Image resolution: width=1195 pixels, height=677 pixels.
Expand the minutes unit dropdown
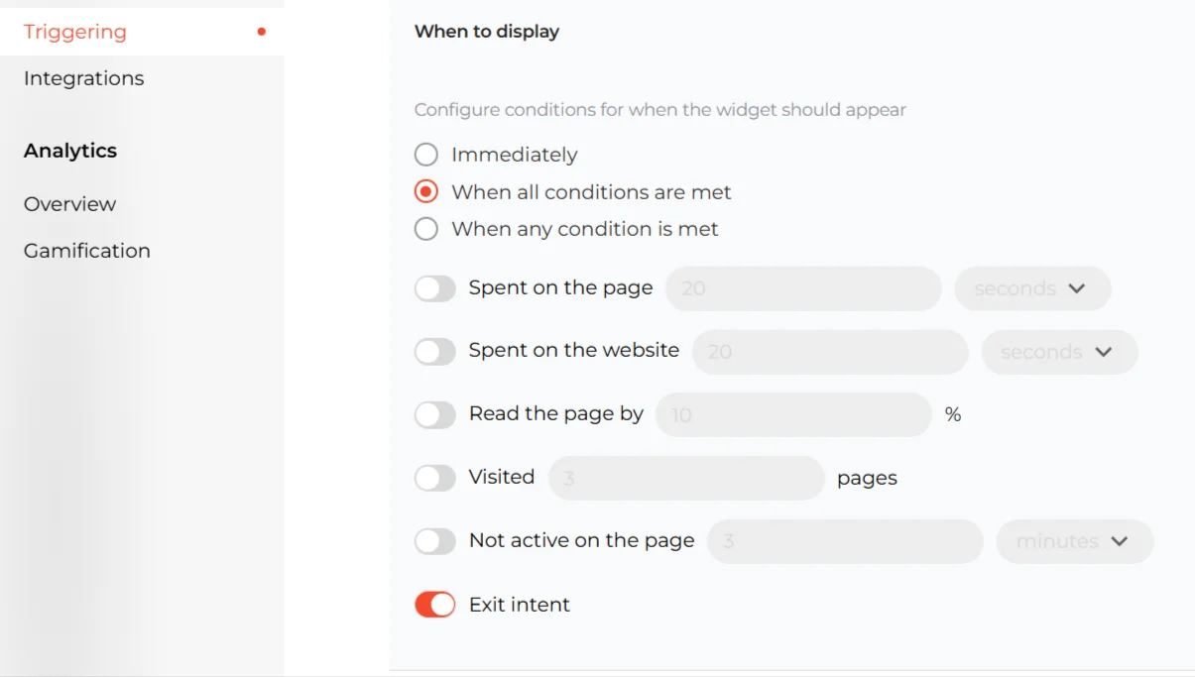point(1074,541)
